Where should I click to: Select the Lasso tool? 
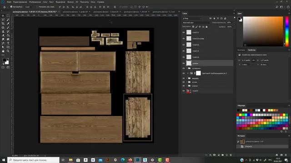coord(3,20)
